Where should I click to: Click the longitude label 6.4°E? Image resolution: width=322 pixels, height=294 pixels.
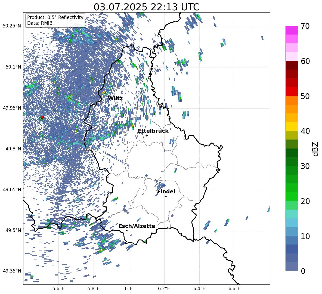tap(199, 289)
